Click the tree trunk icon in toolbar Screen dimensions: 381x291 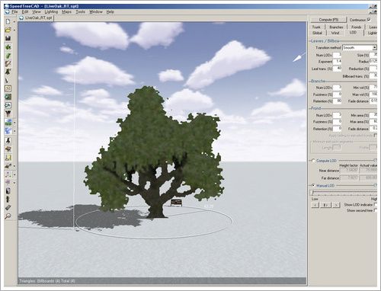pyautogui.click(x=8, y=114)
